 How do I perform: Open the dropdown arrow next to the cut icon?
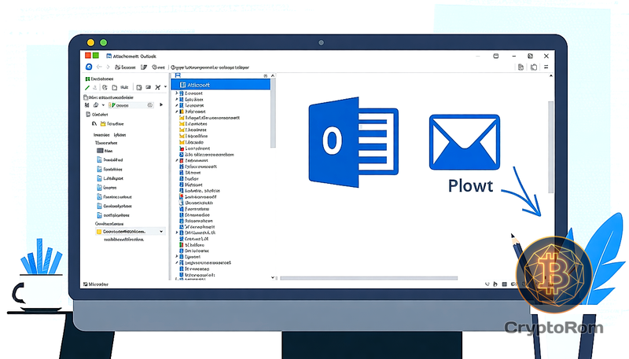click(165, 87)
